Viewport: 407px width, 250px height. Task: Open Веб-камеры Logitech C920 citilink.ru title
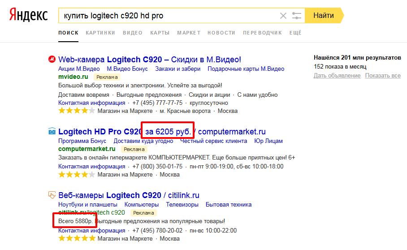(129, 195)
